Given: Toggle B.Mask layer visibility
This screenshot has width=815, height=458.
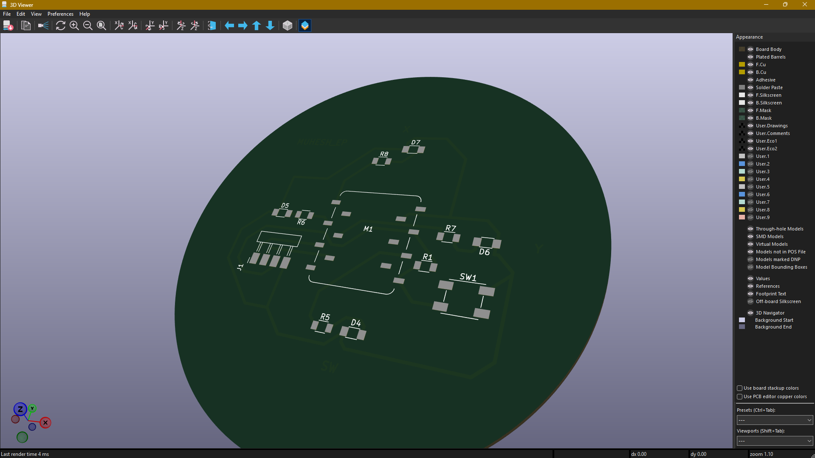Looking at the screenshot, I should tap(750, 118).
